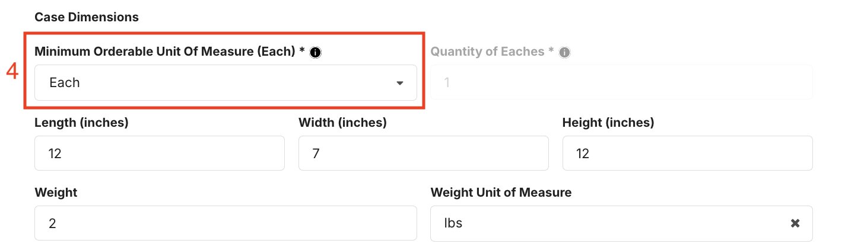Click the Quantity of Eaches field
The image size is (845, 250).
pos(621,82)
